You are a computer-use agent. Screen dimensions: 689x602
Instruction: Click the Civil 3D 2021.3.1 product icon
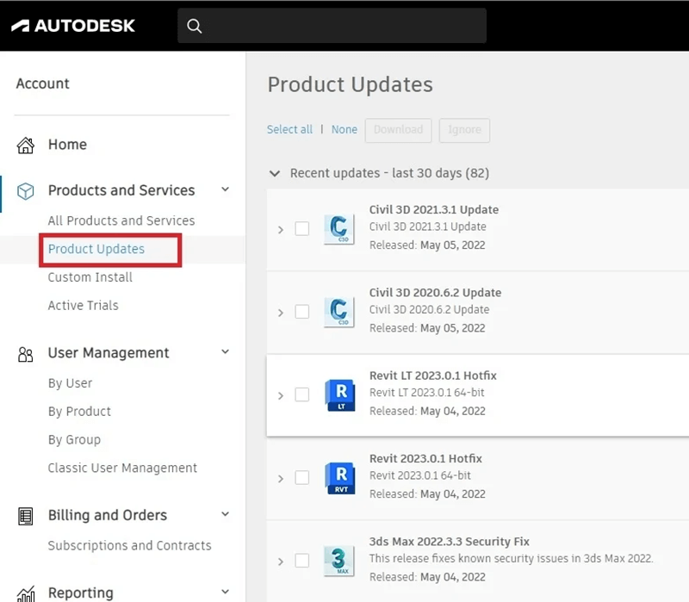point(339,229)
